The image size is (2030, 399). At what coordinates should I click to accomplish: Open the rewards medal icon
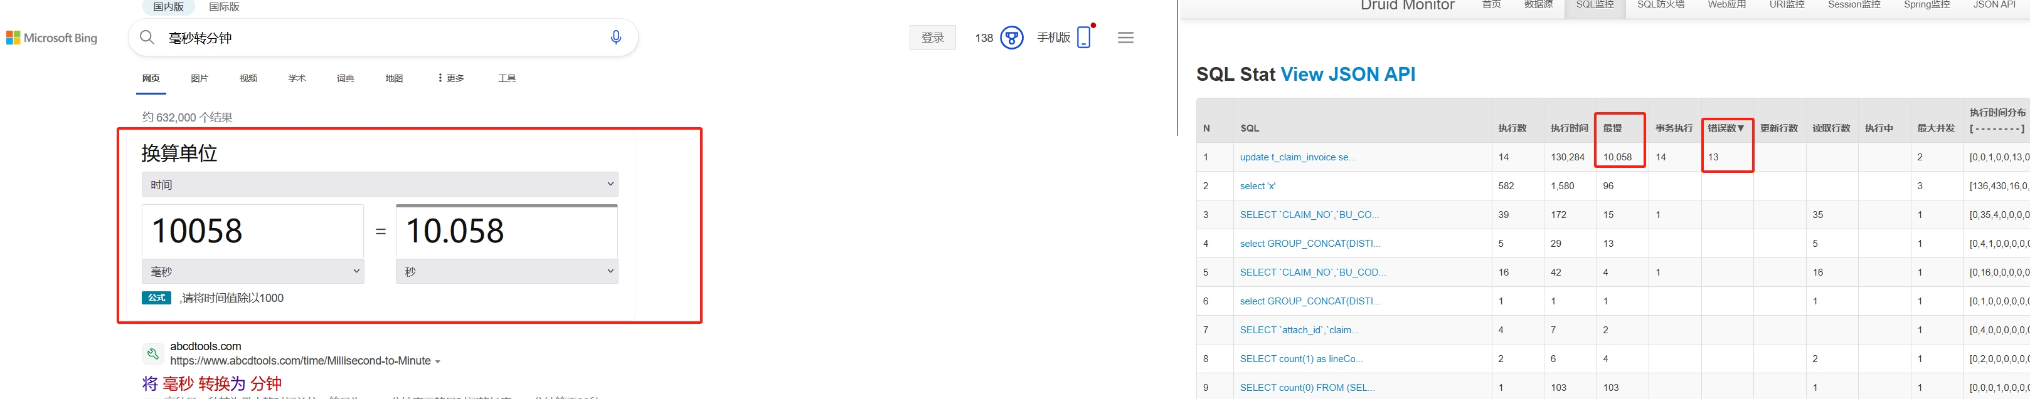click(x=1011, y=38)
